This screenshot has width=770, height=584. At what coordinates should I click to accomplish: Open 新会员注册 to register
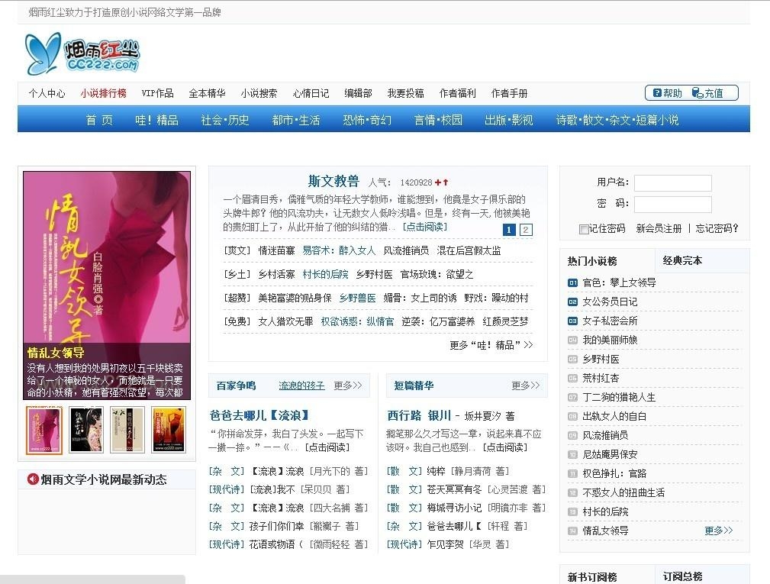pyautogui.click(x=658, y=229)
